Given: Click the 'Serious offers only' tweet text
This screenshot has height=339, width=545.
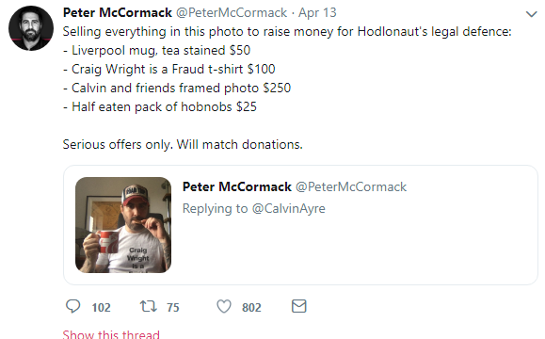Looking at the screenshot, I should coord(183,144).
